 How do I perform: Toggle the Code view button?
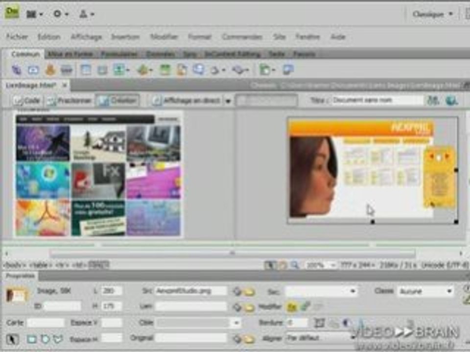coord(27,101)
